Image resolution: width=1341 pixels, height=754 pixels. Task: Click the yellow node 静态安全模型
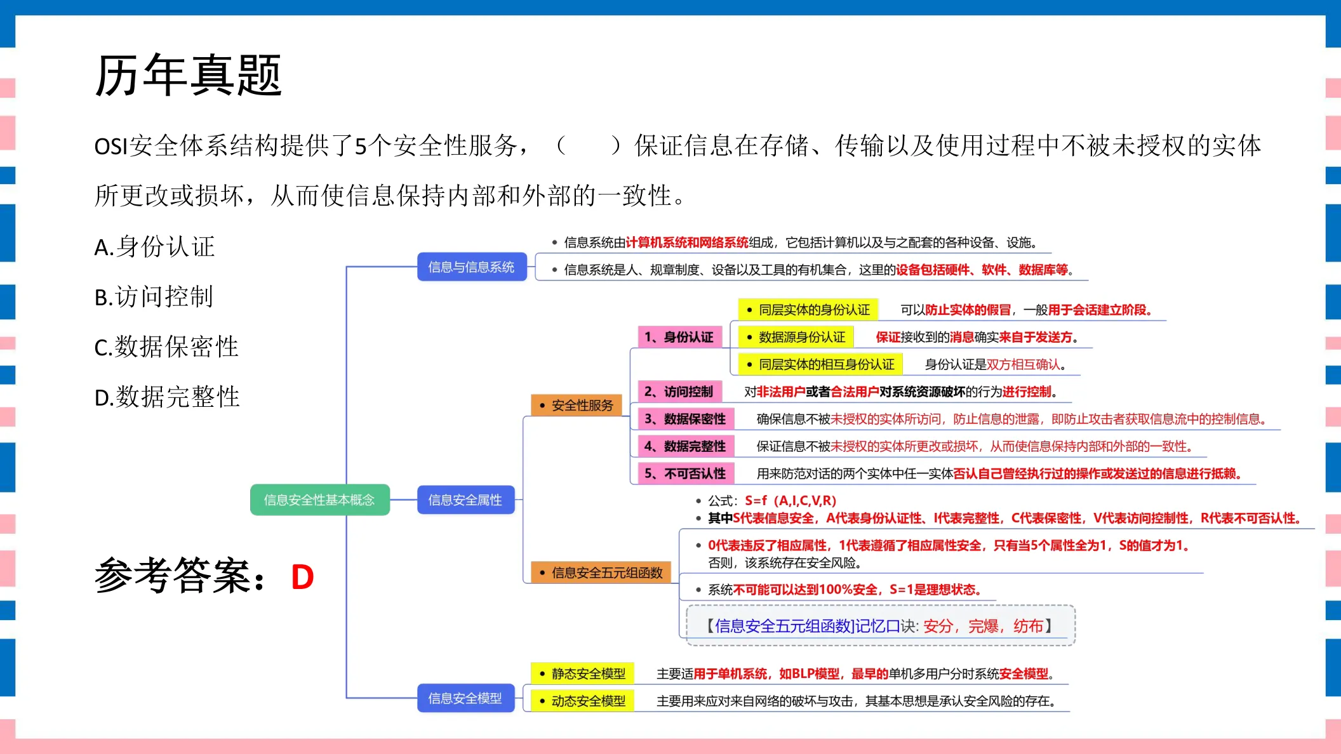(582, 673)
